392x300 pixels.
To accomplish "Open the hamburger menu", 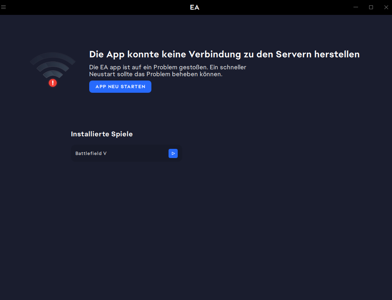I will pyautogui.click(x=3, y=7).
